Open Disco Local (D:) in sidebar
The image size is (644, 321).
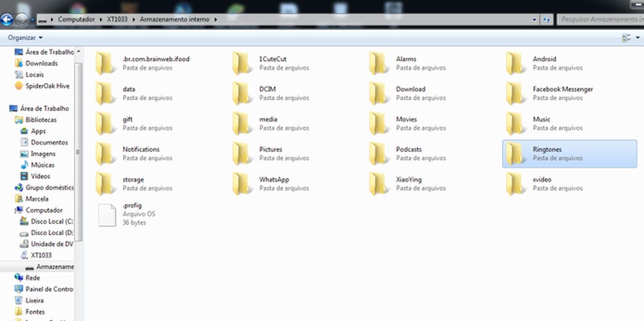point(47,233)
